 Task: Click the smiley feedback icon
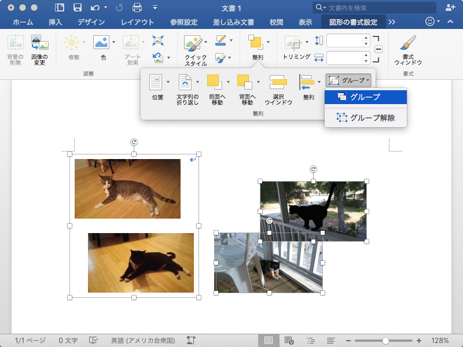point(430,21)
